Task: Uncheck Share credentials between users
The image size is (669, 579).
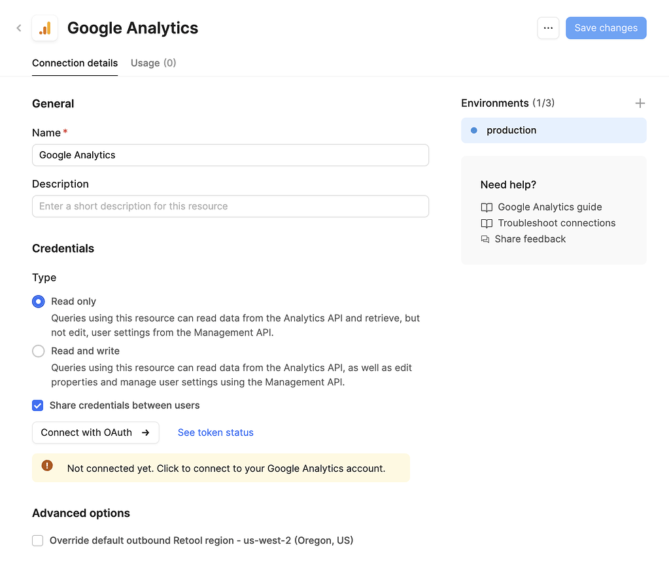Action: coord(38,405)
